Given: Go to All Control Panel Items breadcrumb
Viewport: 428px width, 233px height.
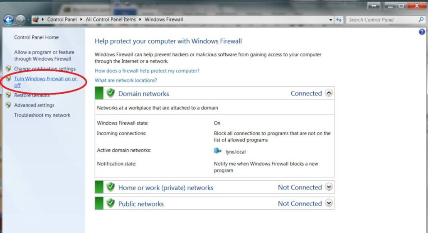Looking at the screenshot, I should click(x=111, y=19).
